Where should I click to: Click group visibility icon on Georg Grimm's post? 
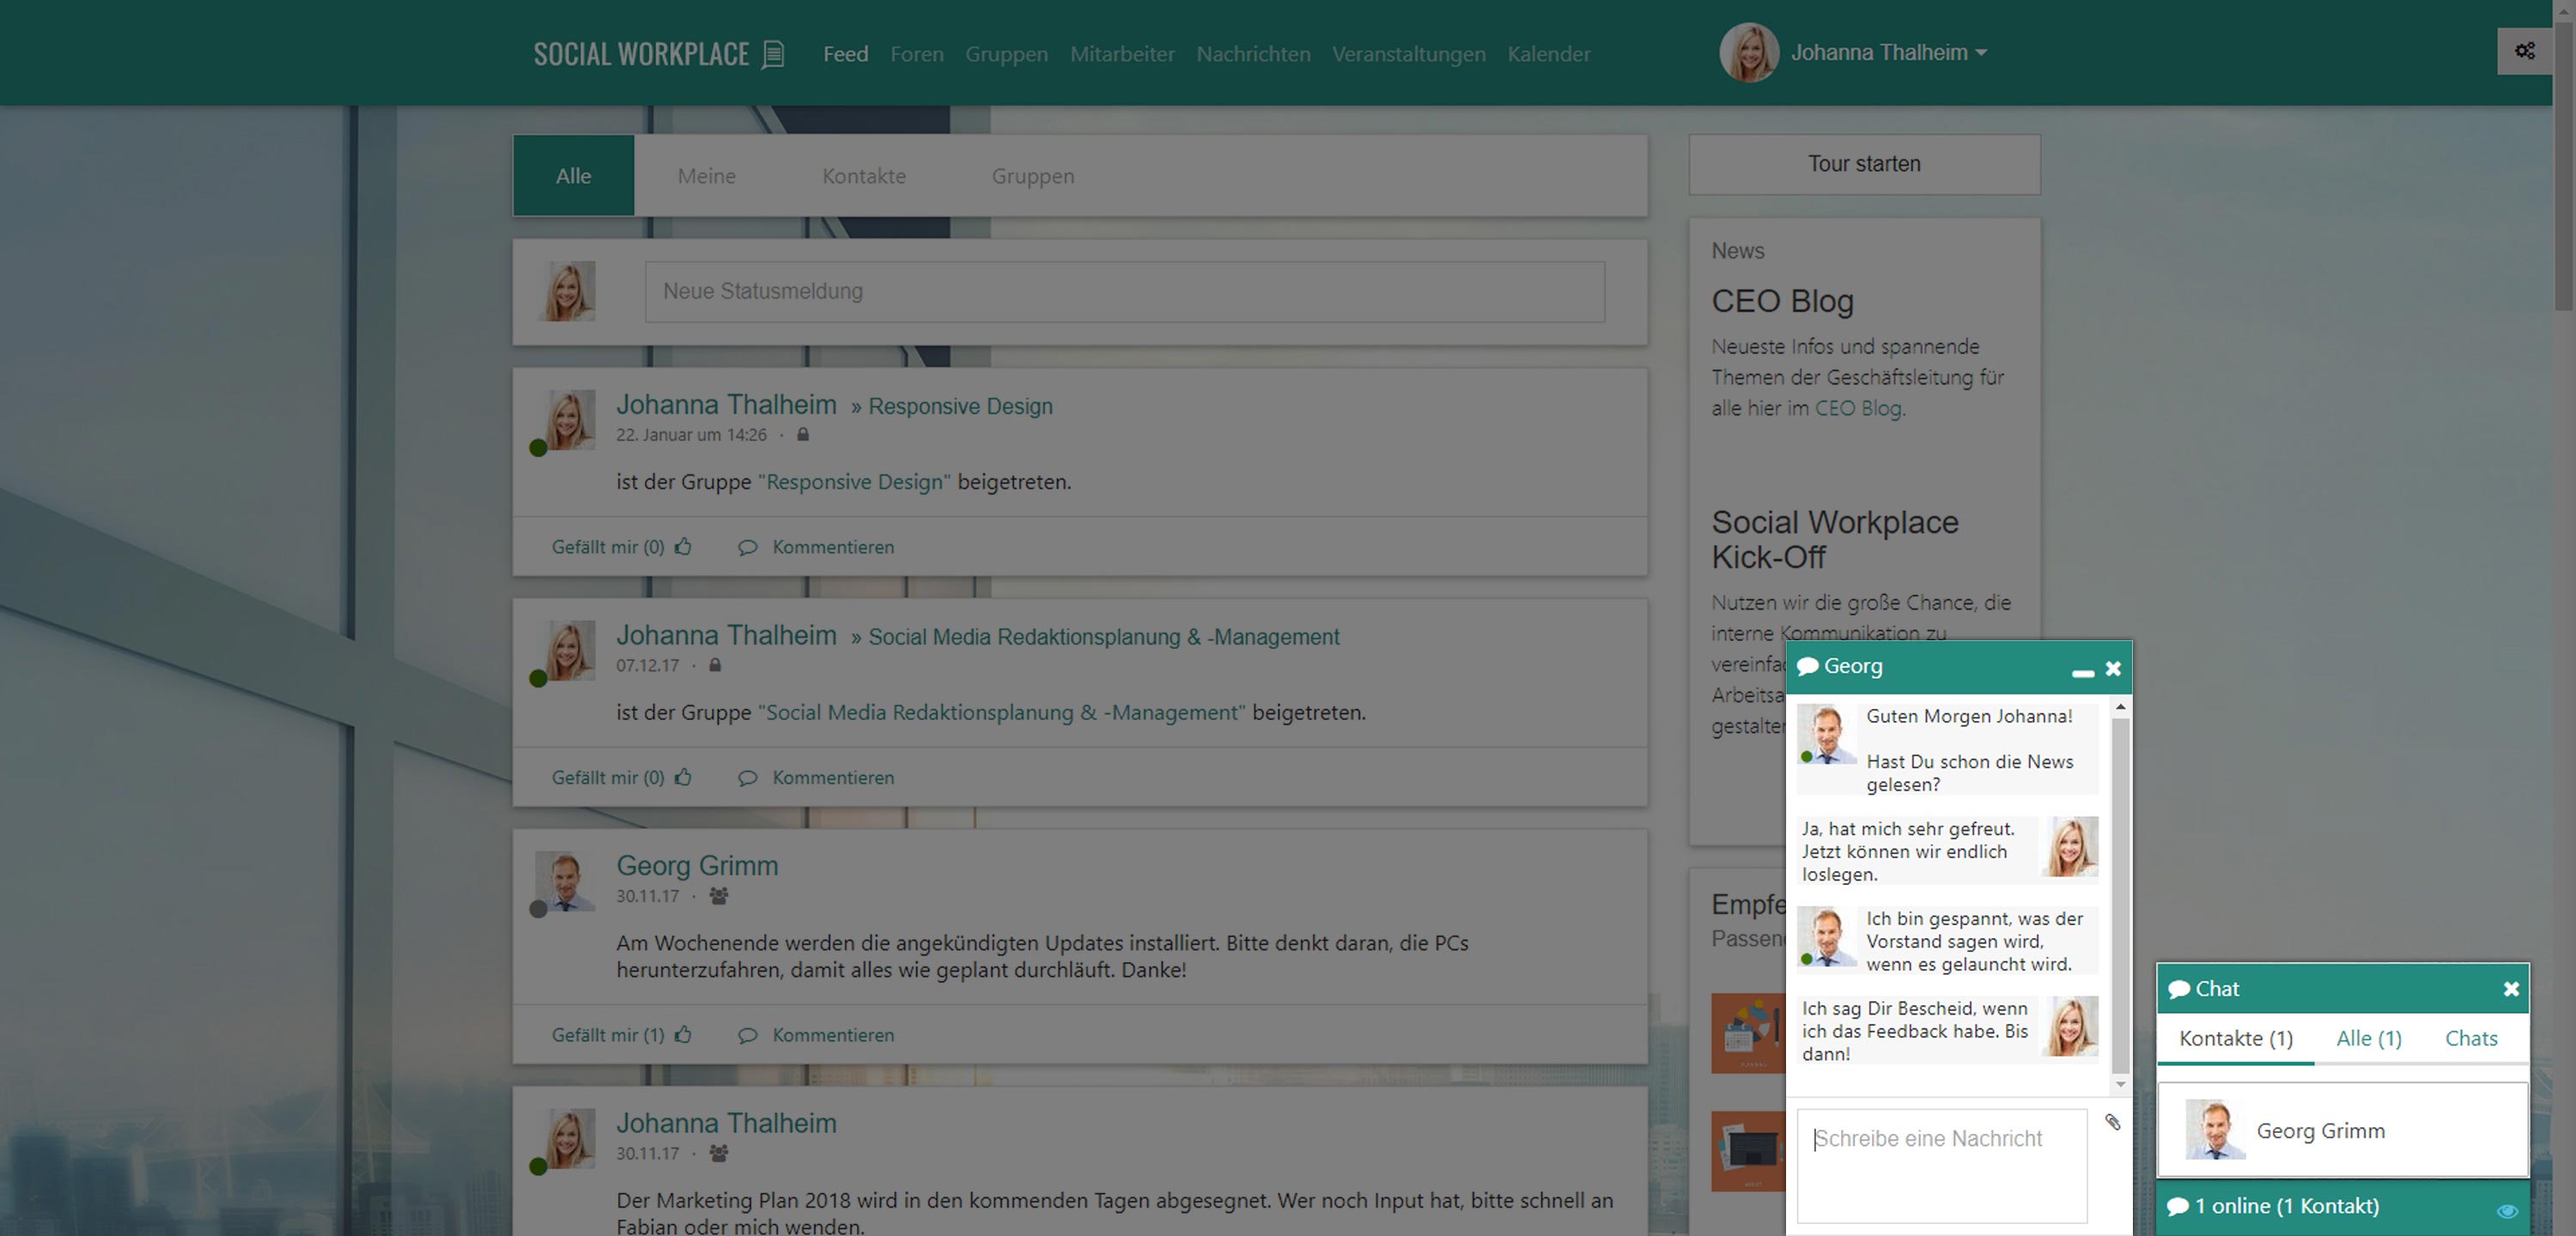tap(718, 896)
